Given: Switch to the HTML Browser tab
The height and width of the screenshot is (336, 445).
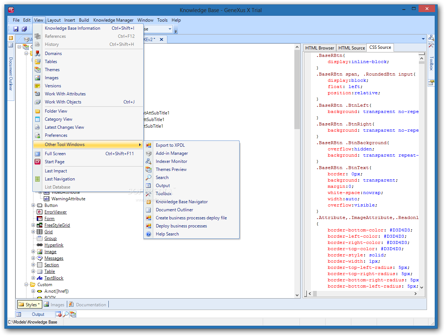Looking at the screenshot, I should click(x=320, y=48).
